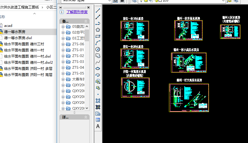248x143 pixels.
Task: Select the Ellipse tool
Action: point(98,68)
